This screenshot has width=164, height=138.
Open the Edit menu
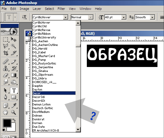[x=13, y=9]
